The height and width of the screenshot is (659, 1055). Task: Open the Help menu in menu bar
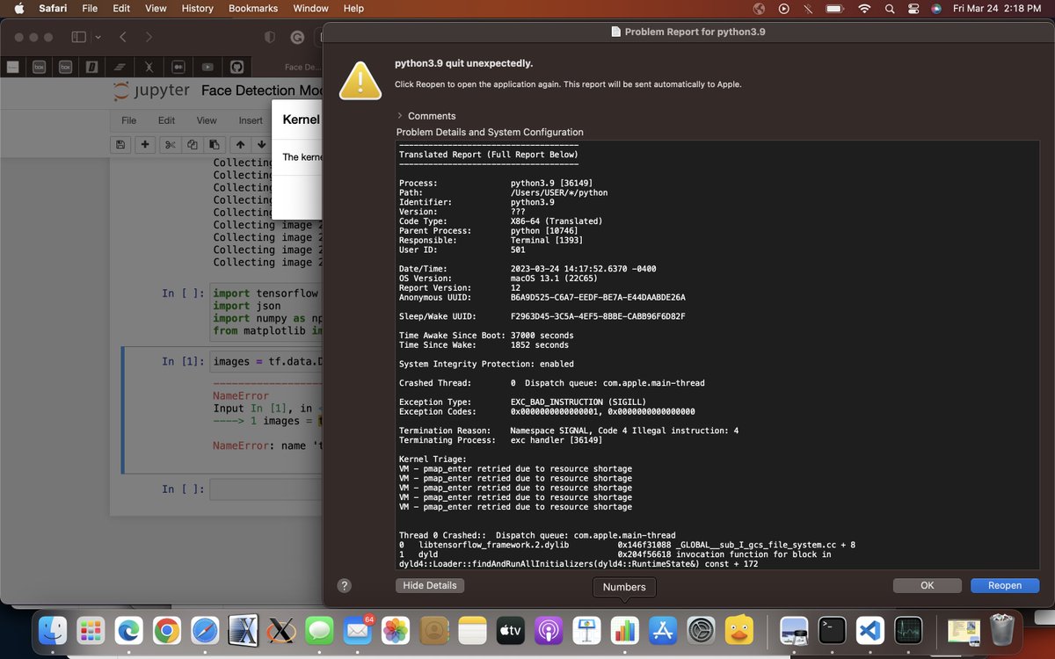click(353, 8)
